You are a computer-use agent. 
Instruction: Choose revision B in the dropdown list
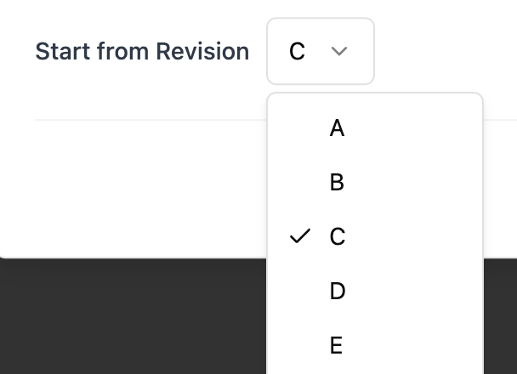point(374,183)
